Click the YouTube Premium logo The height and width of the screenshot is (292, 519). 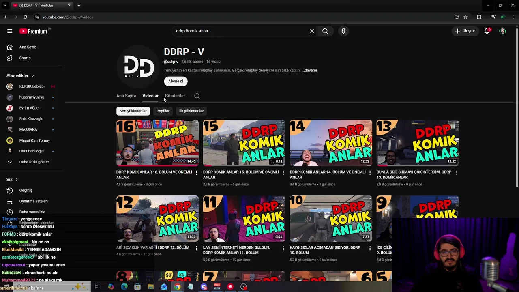coord(33,31)
